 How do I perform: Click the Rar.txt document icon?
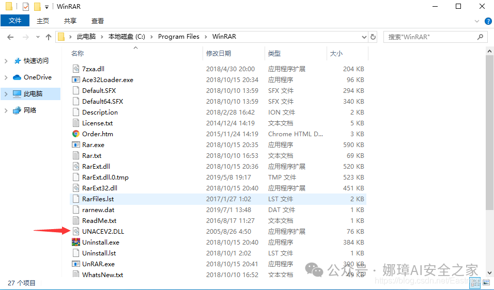pyautogui.click(x=75, y=156)
